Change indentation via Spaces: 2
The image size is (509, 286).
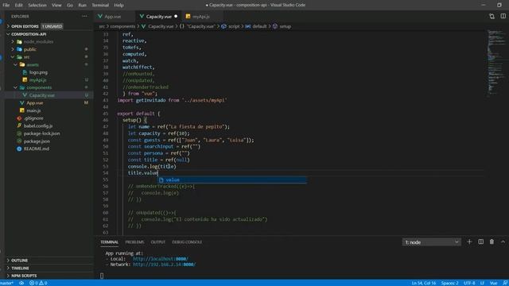pyautogui.click(x=449, y=283)
